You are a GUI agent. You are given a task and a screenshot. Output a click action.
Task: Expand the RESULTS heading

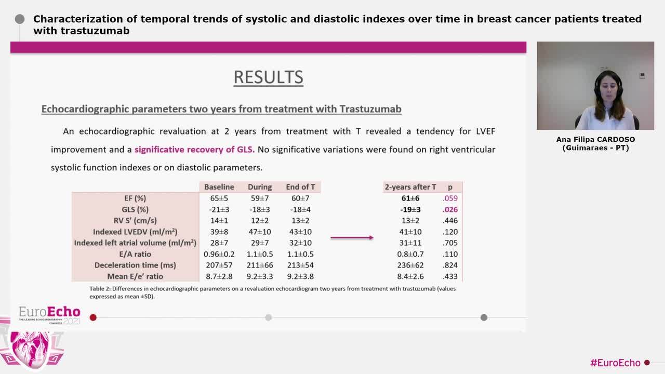point(268,77)
